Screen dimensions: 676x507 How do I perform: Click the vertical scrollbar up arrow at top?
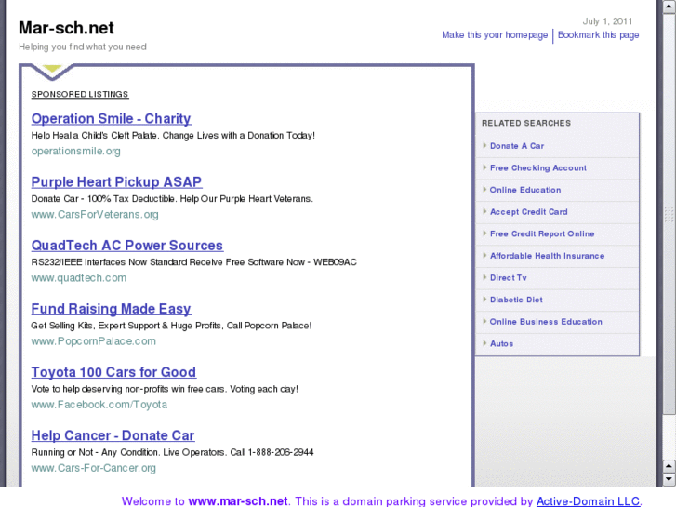(669, 7)
